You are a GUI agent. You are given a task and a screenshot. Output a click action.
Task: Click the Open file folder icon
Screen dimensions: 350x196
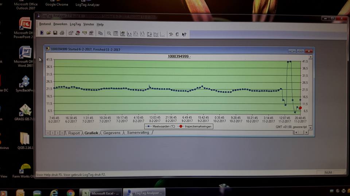48,33
